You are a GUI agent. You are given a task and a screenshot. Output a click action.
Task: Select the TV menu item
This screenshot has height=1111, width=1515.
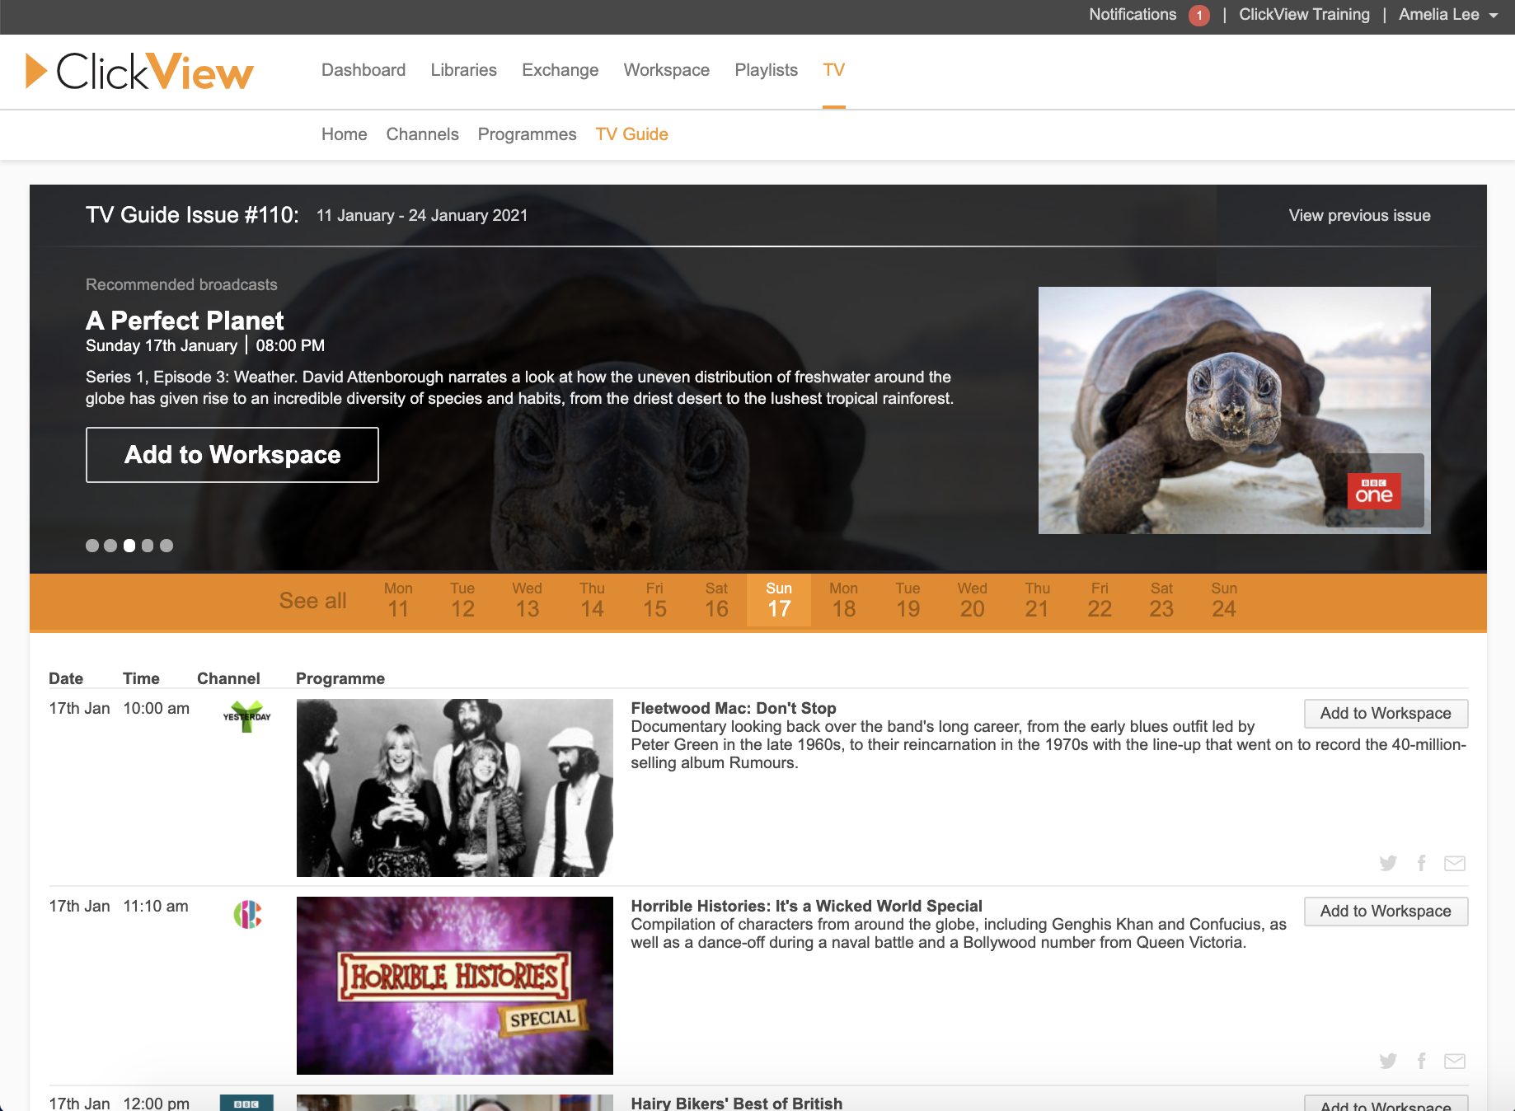(833, 70)
